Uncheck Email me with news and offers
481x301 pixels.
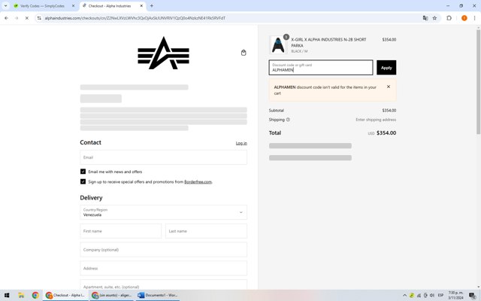[x=83, y=172]
